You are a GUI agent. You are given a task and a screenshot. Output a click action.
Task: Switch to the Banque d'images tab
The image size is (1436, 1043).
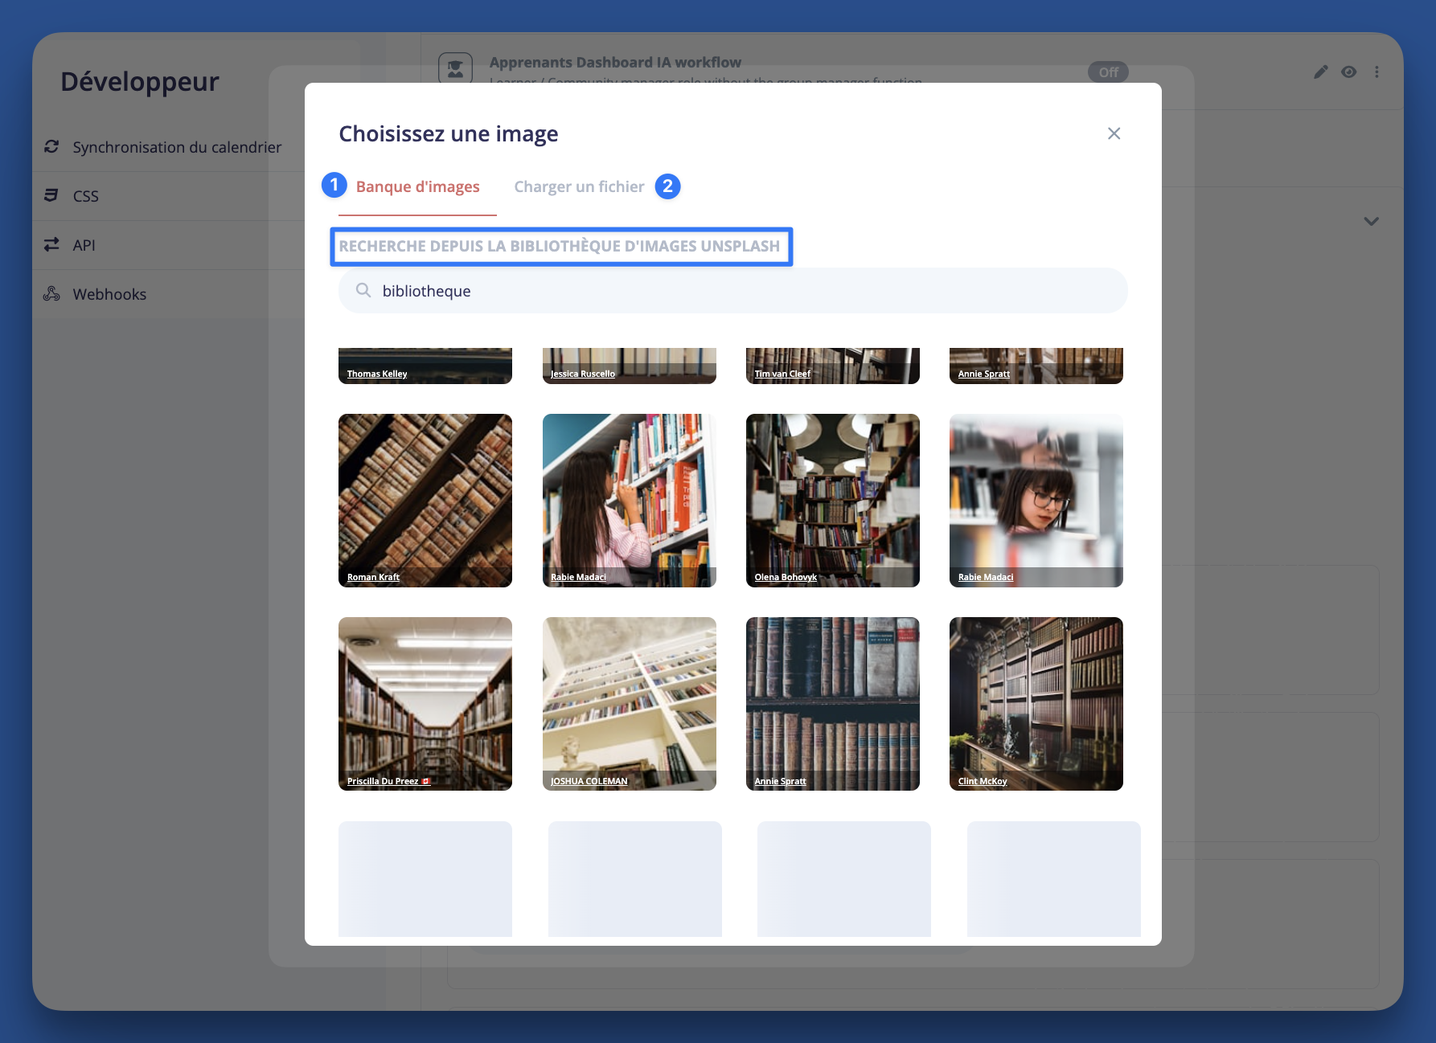[417, 186]
